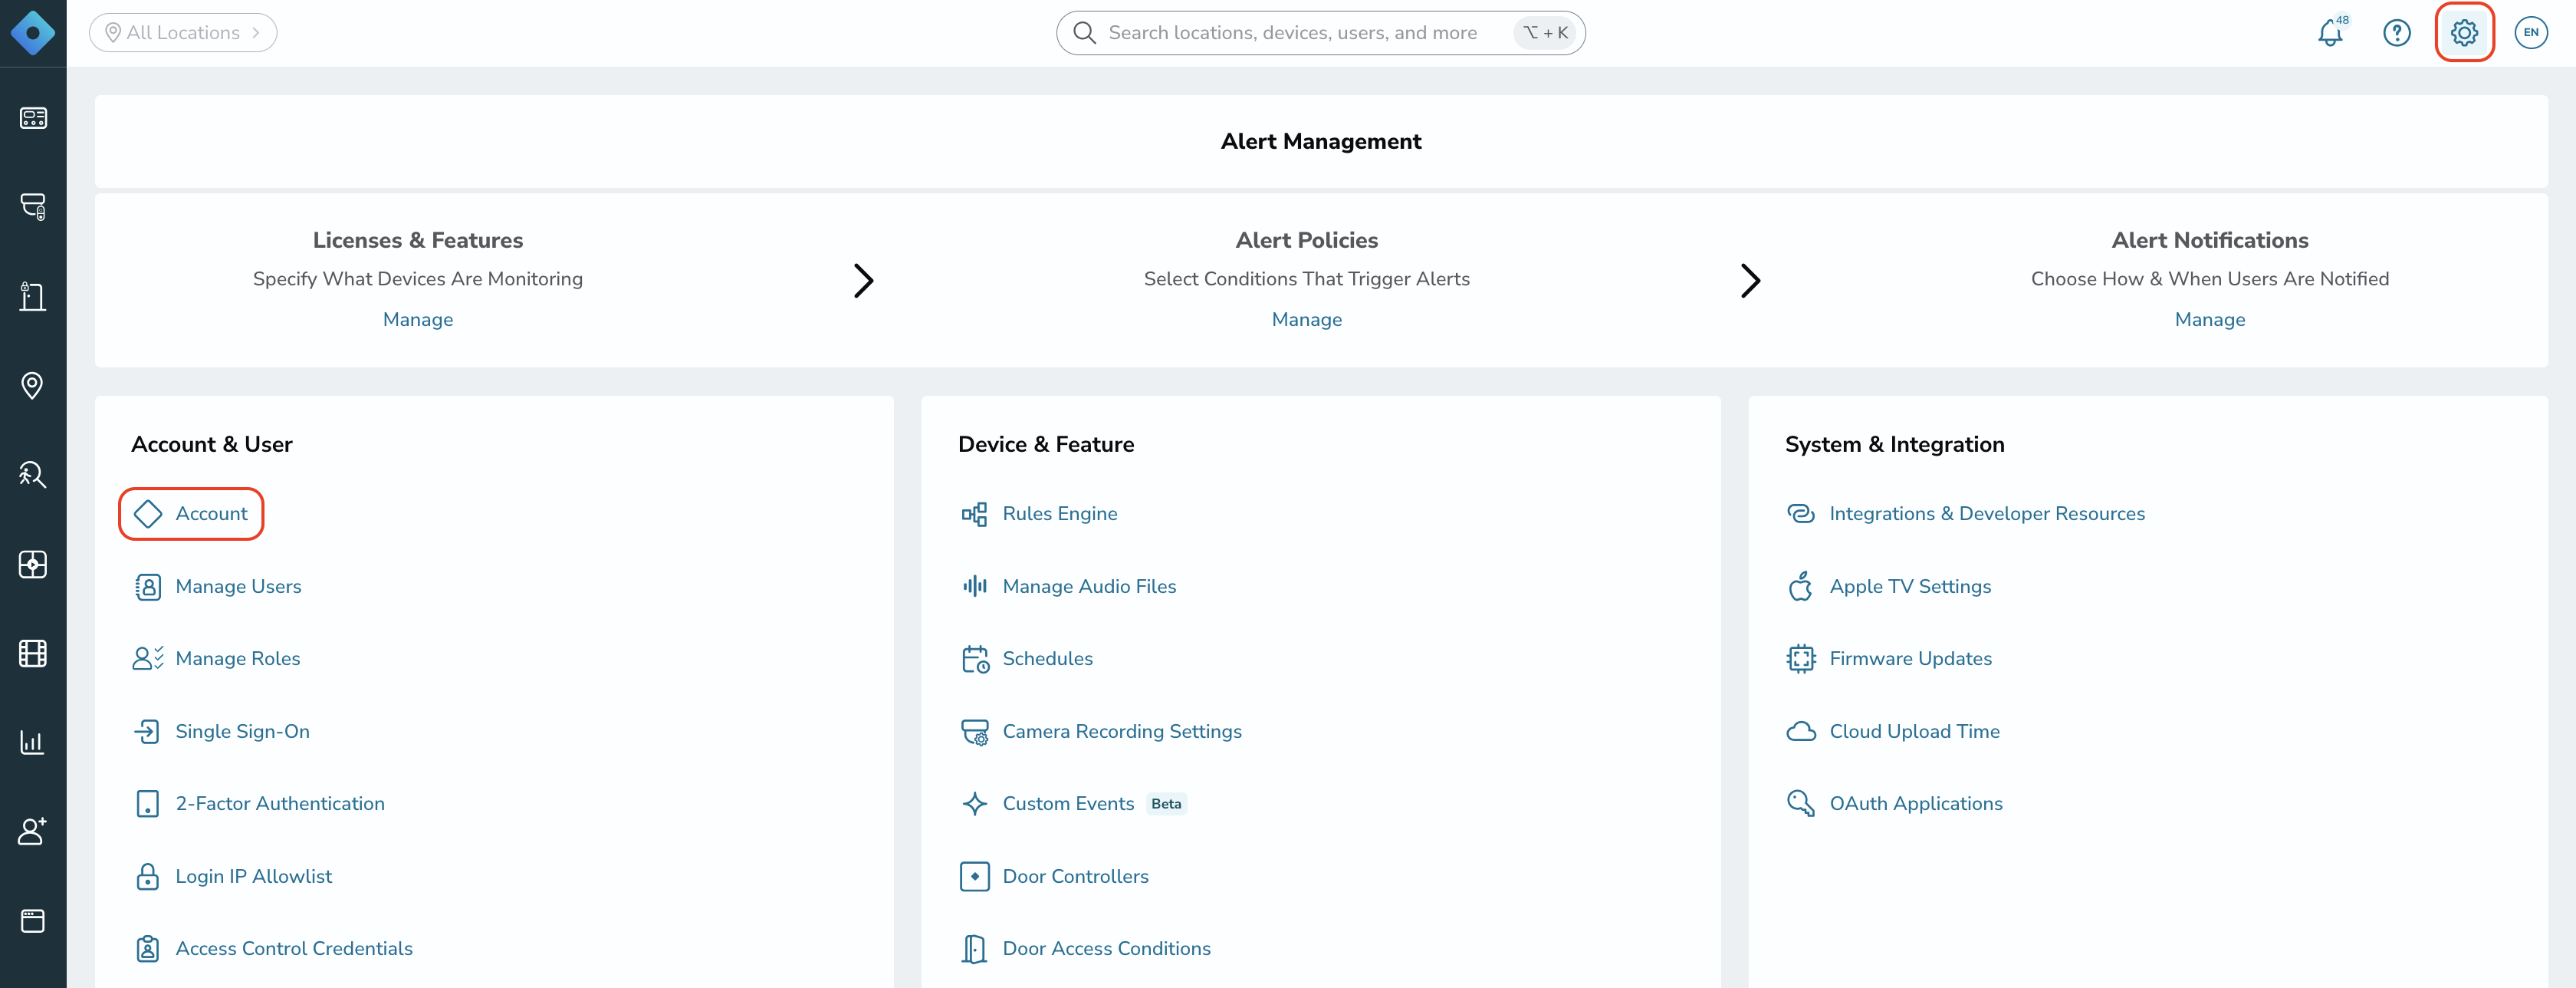Open the analytics bar chart icon in sidebar
This screenshot has width=2576, height=988.
click(x=33, y=743)
